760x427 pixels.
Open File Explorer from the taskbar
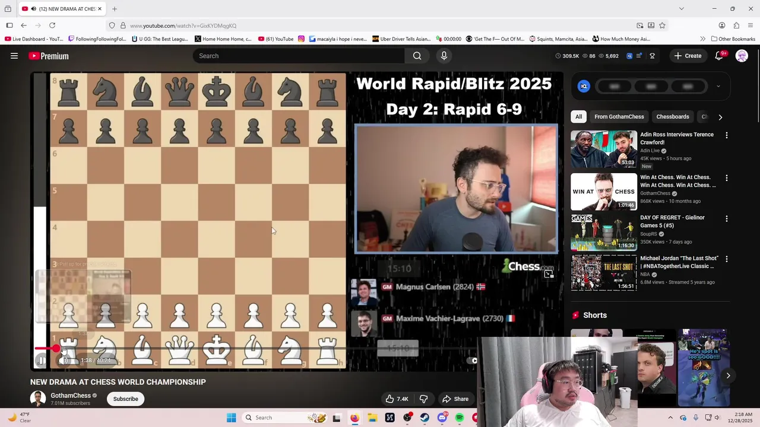point(372,418)
